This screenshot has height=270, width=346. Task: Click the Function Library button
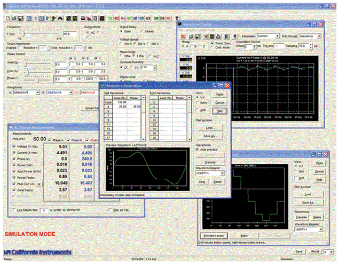[214, 236]
